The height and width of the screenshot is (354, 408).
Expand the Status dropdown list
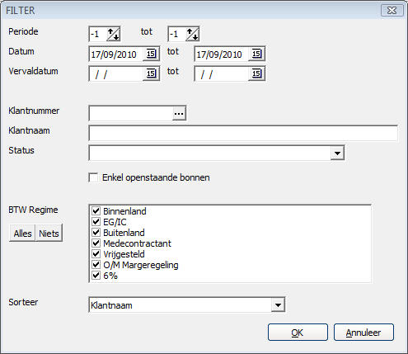pos(337,153)
